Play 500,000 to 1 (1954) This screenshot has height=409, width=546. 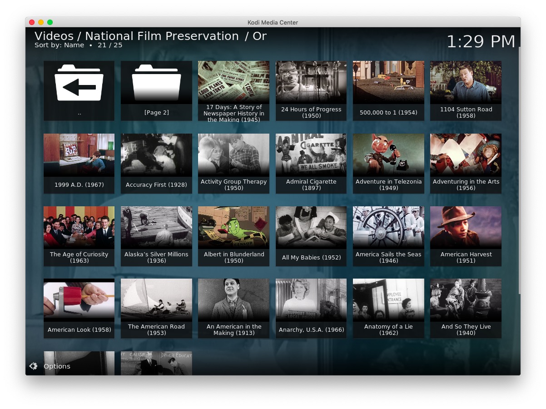point(388,90)
